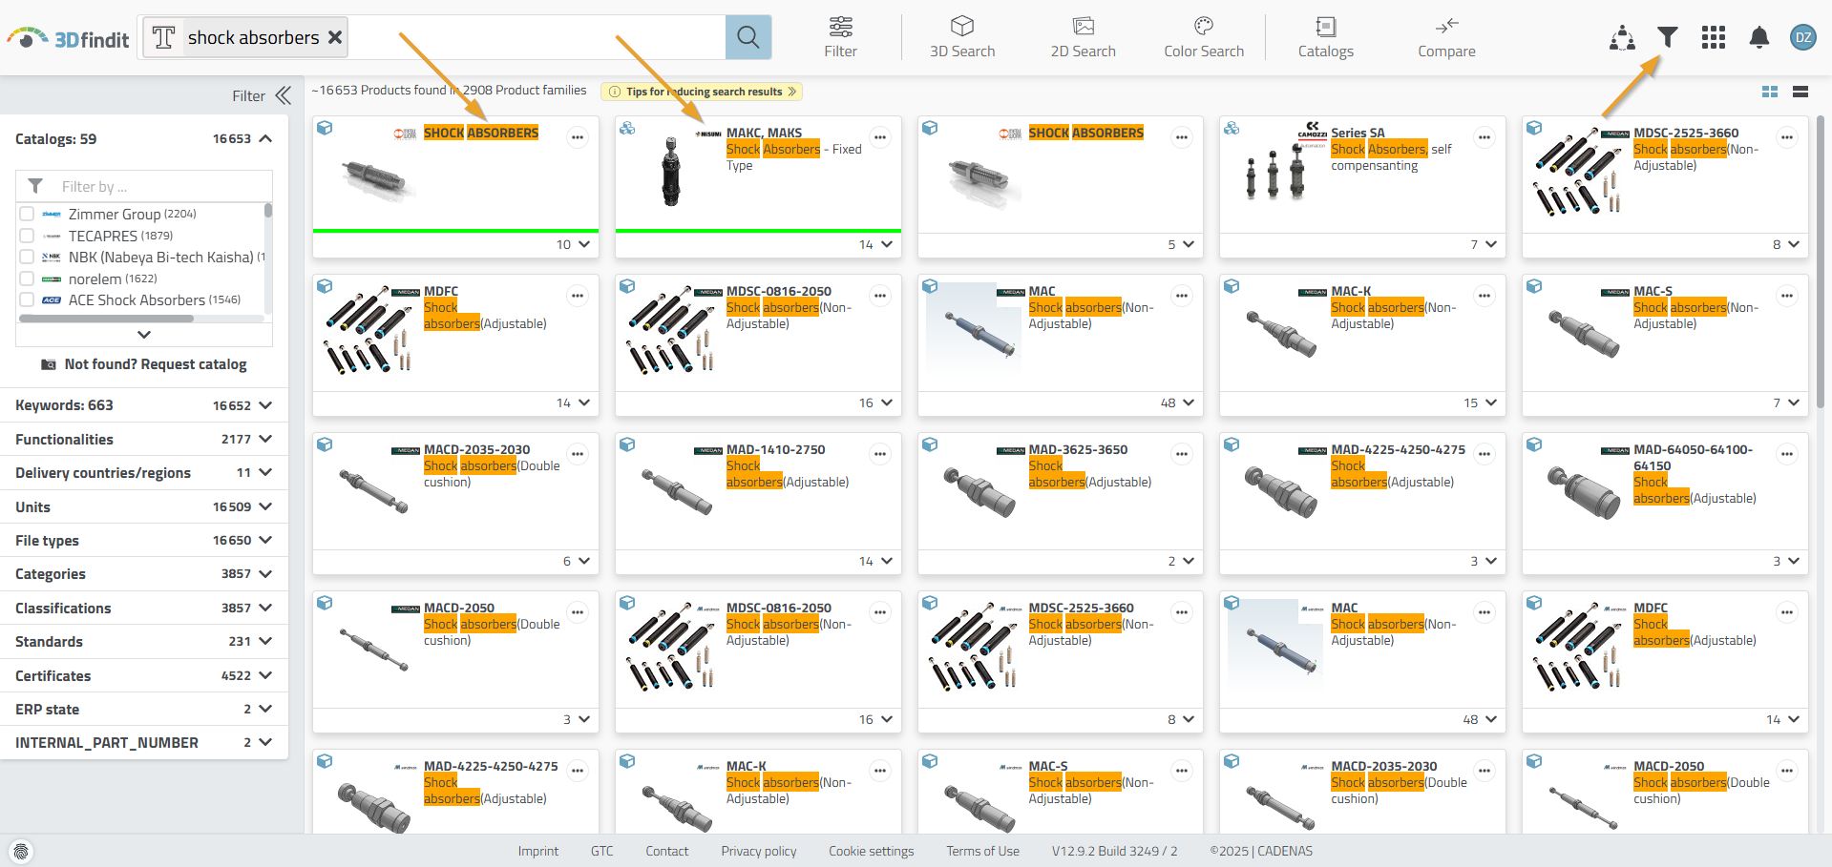Click the 'Filter by ...' catalog input
This screenshot has width=1832, height=867.
click(x=144, y=186)
